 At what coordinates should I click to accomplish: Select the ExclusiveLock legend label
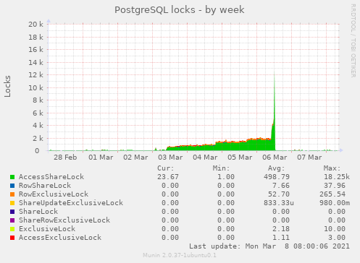[x=47, y=229]
